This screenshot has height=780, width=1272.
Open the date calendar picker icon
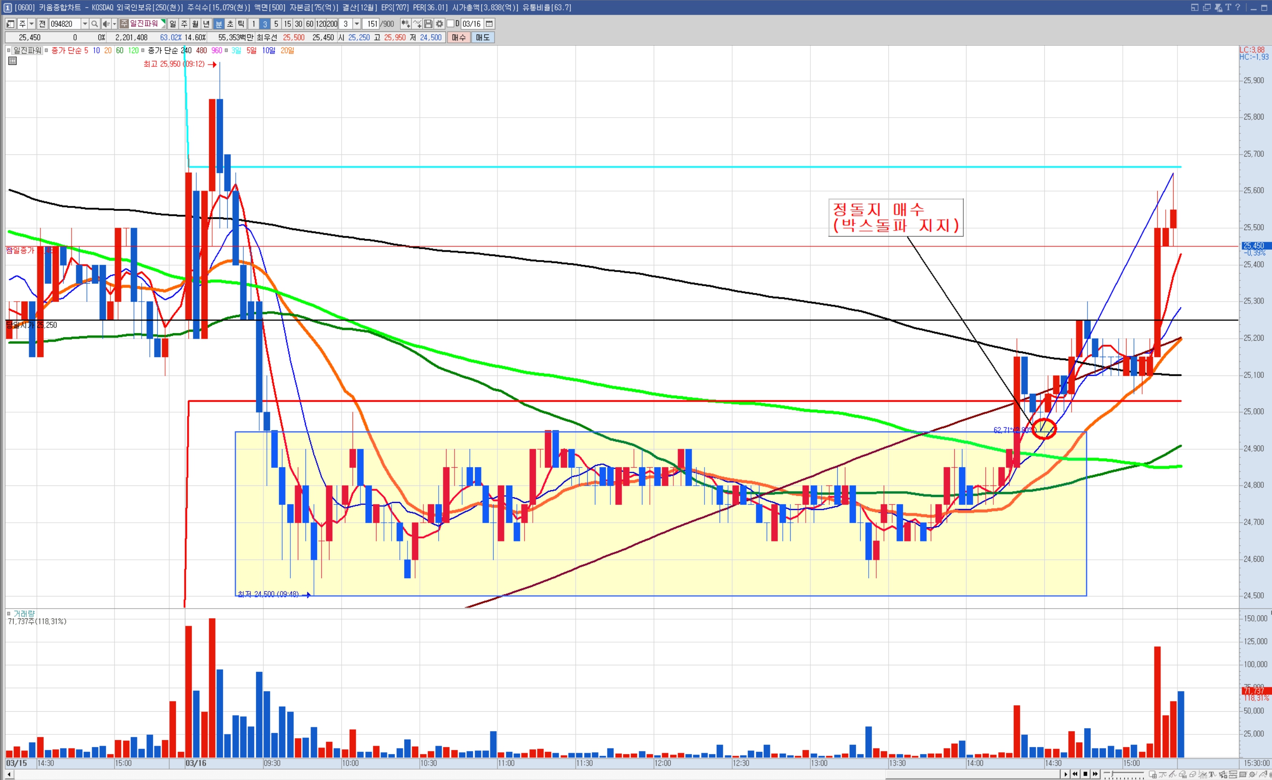coord(489,24)
